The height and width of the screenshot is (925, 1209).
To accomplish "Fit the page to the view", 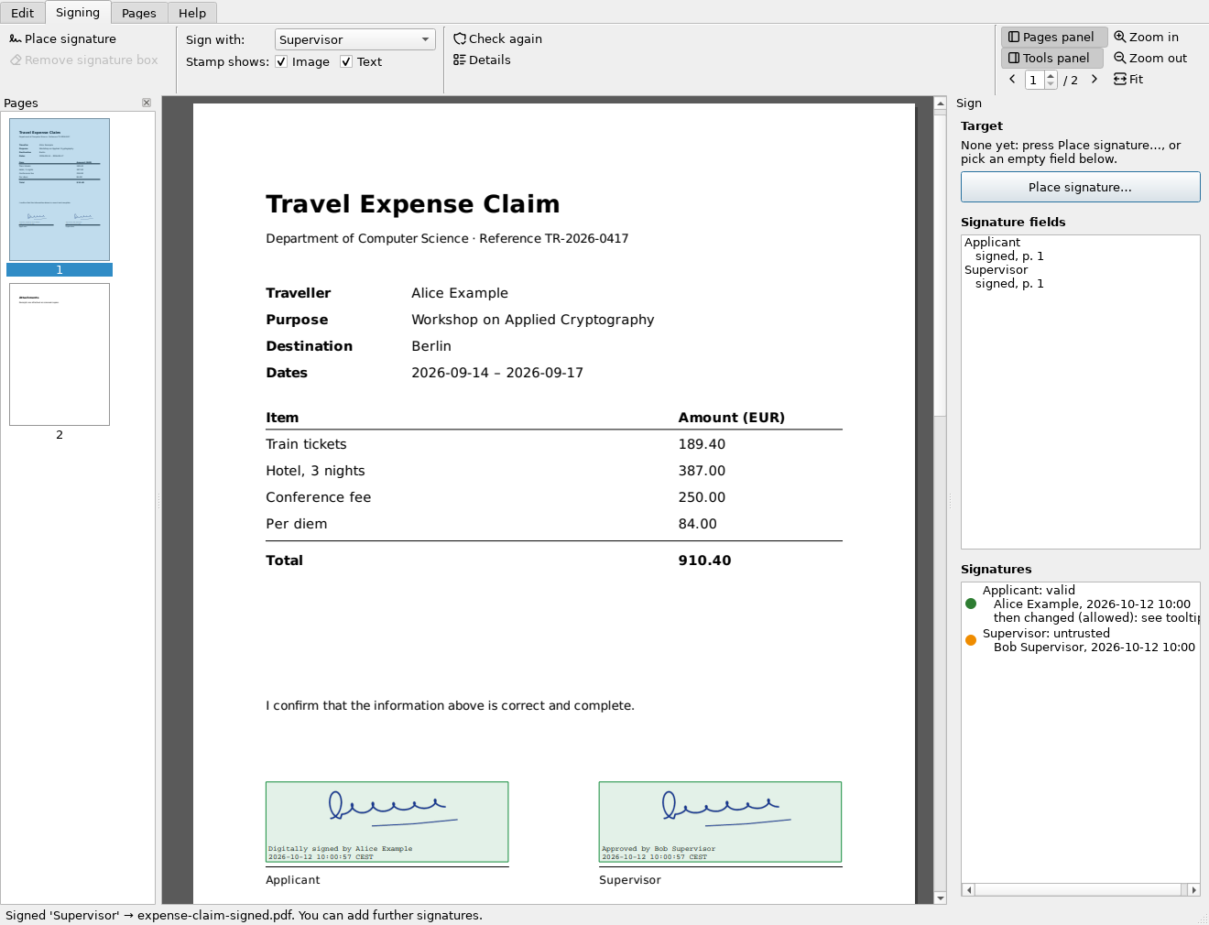I will click(x=1128, y=79).
